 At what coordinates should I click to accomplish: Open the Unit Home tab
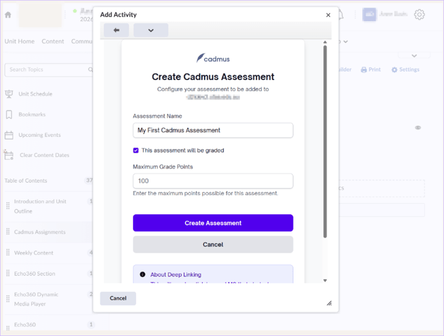19,41
